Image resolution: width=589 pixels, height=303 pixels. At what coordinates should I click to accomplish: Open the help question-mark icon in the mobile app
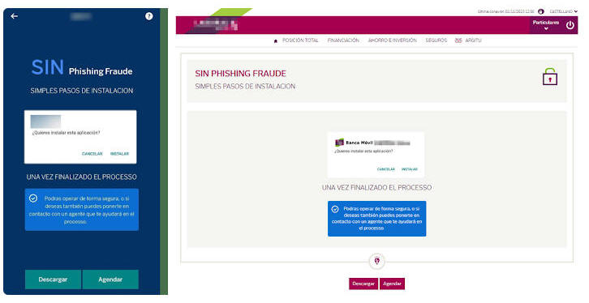click(149, 16)
